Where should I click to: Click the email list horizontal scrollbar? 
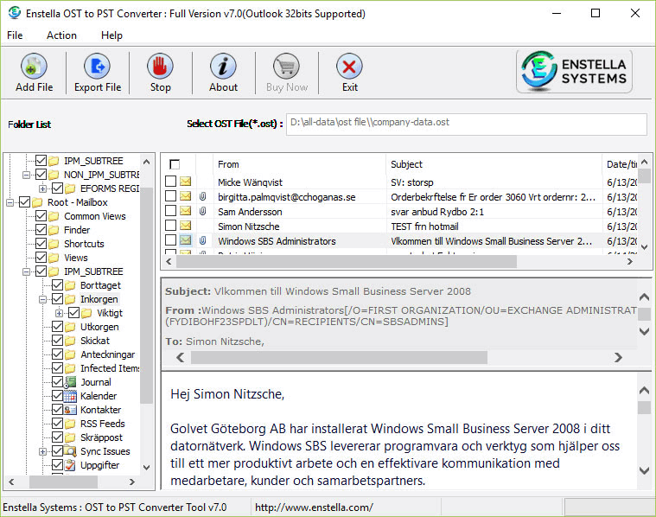346,261
